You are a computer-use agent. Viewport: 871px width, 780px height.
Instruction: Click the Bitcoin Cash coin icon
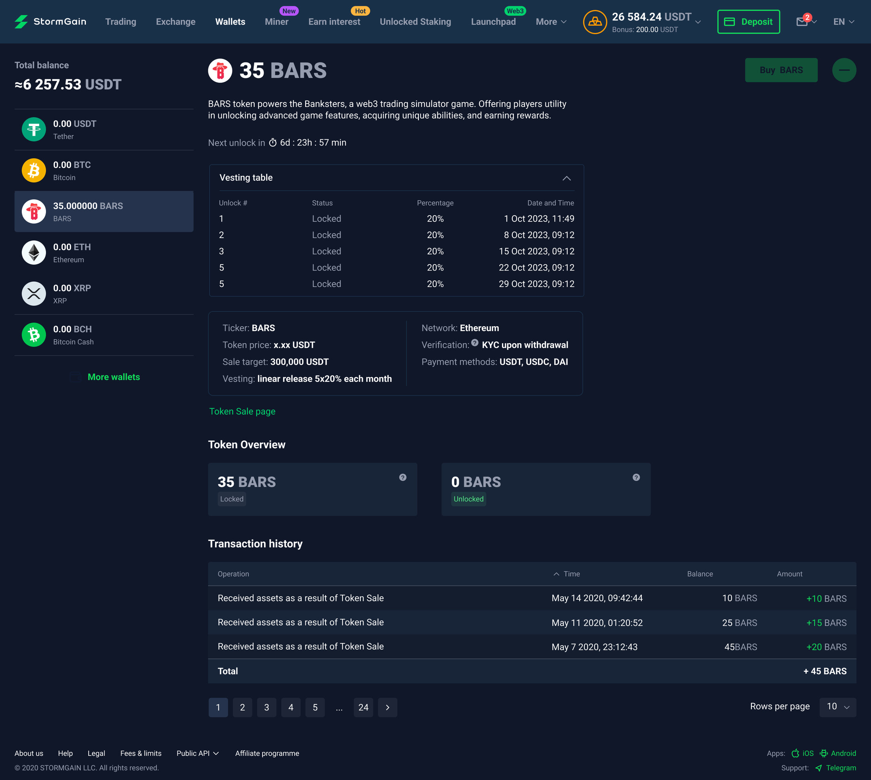(x=34, y=335)
